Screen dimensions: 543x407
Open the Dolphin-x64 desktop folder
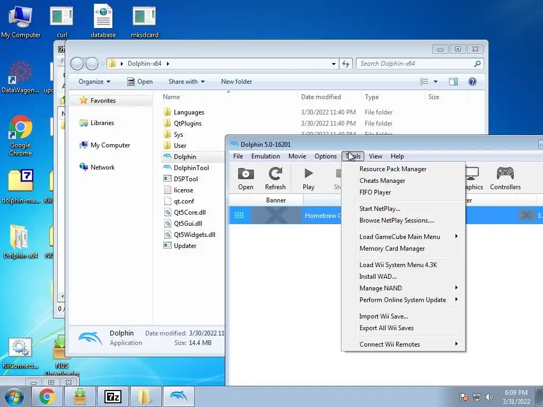click(21, 242)
